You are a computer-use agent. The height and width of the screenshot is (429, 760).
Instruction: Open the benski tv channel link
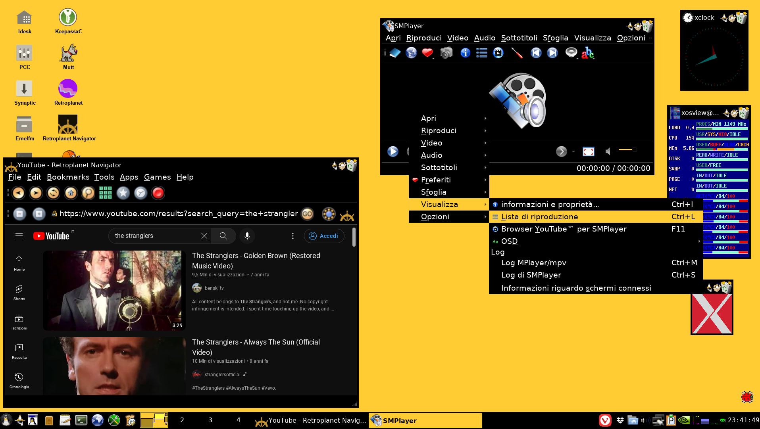214,288
